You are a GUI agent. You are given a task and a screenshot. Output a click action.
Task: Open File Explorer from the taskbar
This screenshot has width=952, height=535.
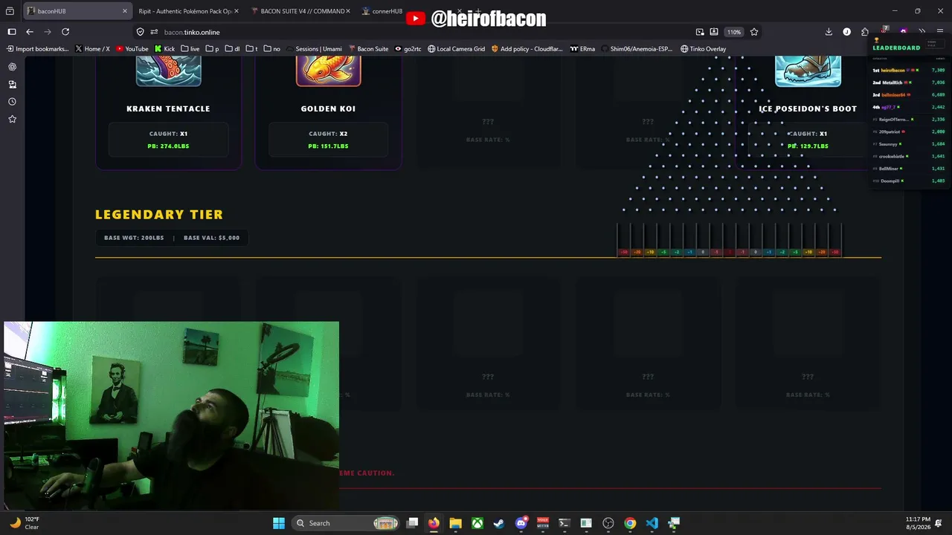click(455, 523)
